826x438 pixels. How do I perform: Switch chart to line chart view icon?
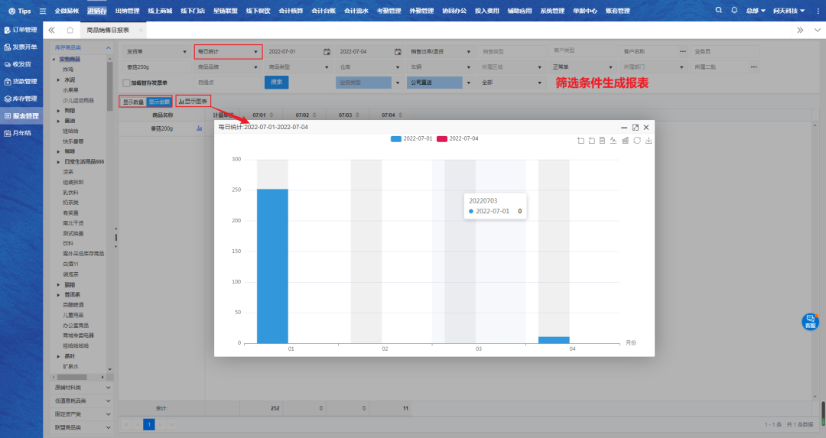coord(614,140)
